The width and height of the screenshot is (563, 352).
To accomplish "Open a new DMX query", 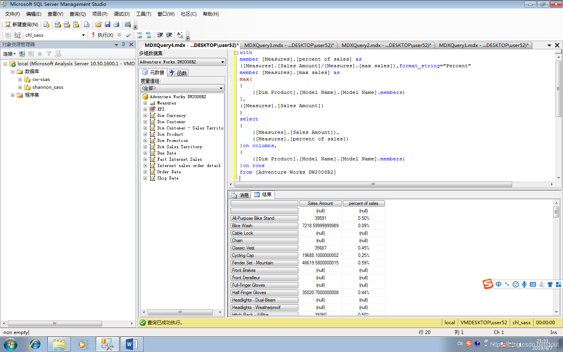I will (x=67, y=24).
